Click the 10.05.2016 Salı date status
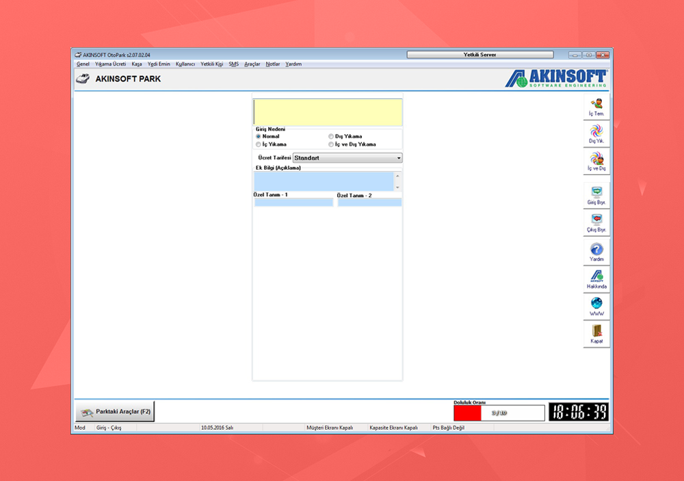 (x=218, y=428)
